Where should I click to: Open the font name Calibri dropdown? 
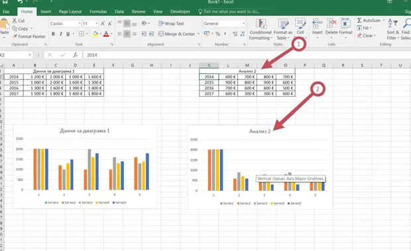(x=80, y=24)
